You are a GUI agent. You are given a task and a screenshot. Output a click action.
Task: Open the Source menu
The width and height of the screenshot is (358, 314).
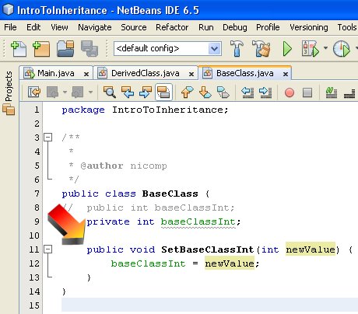click(134, 27)
